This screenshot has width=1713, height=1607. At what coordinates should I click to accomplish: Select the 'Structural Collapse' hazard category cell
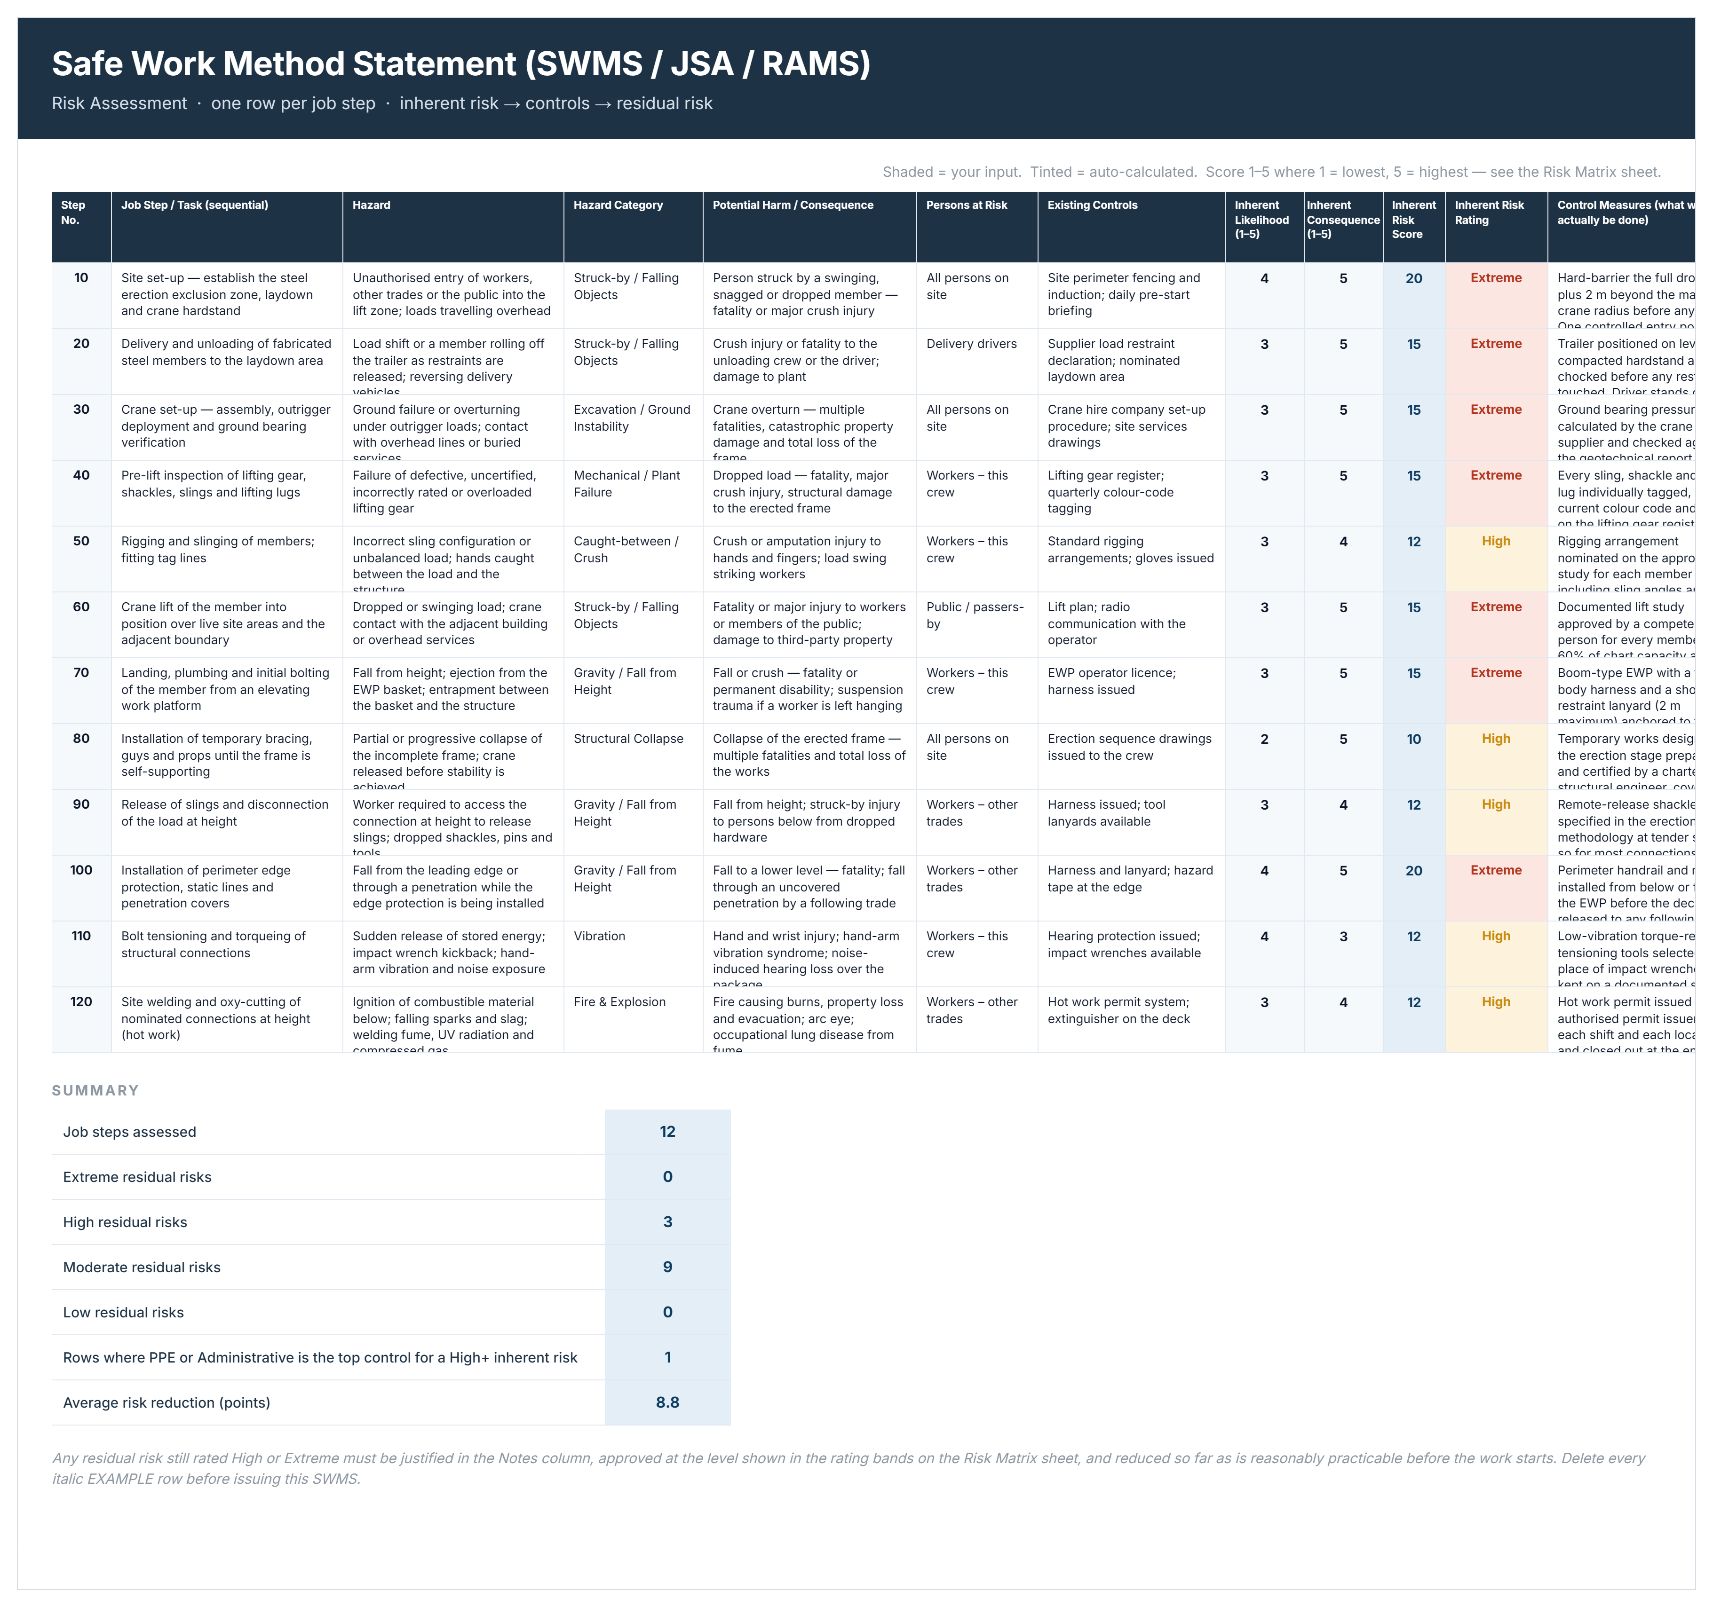tap(634, 756)
